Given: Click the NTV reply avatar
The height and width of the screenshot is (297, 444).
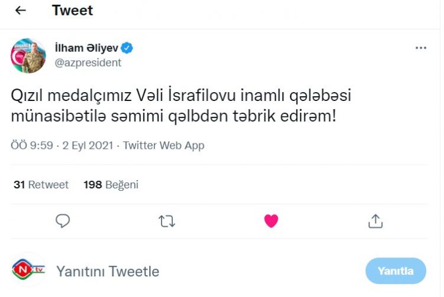Looking at the screenshot, I should pyautogui.click(x=28, y=270).
